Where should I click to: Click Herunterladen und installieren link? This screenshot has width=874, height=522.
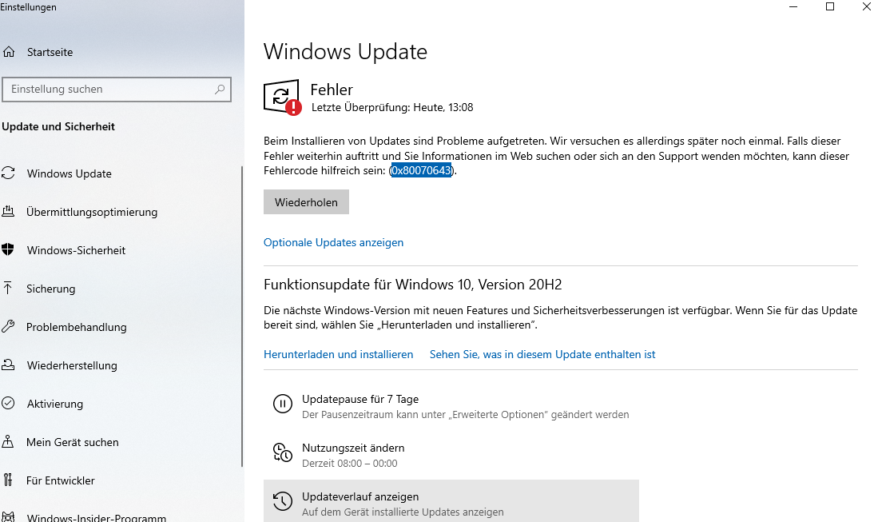tap(339, 355)
